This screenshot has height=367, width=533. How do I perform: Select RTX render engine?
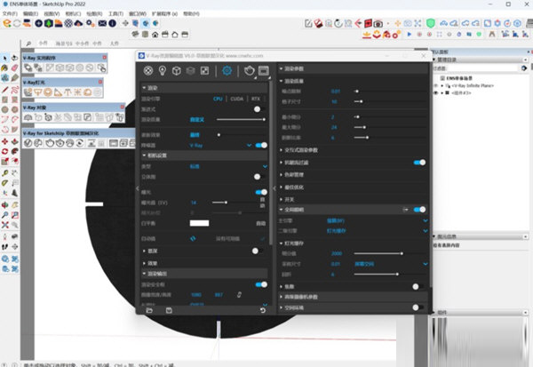[x=256, y=99]
